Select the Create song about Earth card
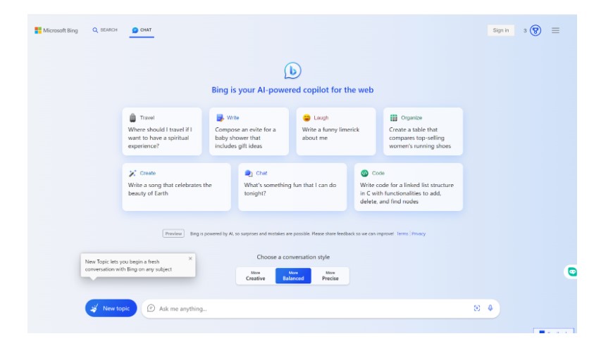601x348 pixels. pos(176,187)
